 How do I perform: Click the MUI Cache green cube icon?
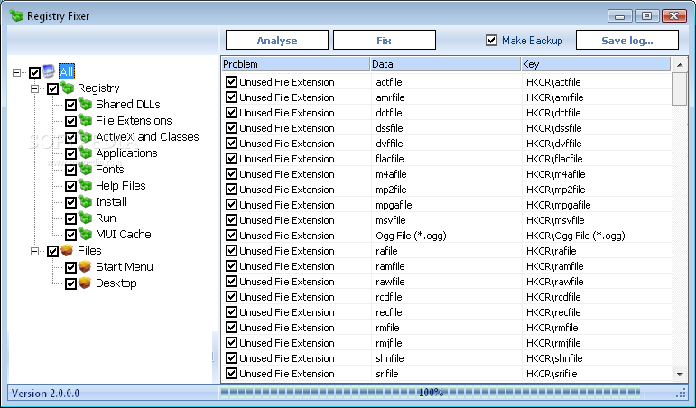(85, 234)
